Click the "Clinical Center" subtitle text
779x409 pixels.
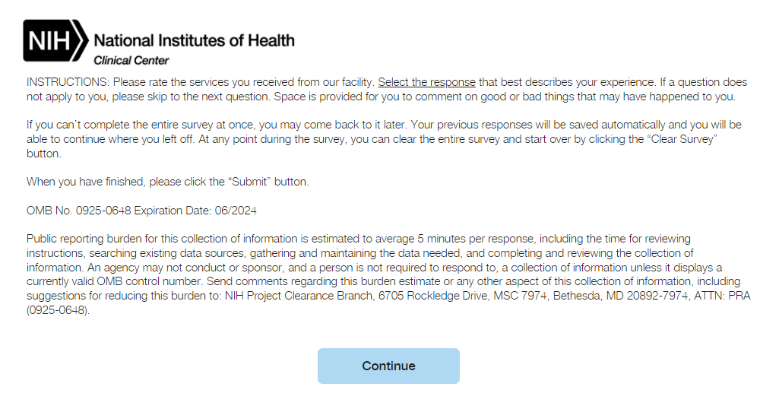(131, 61)
